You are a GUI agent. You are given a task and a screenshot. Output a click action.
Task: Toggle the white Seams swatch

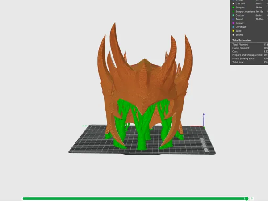pos(233,35)
